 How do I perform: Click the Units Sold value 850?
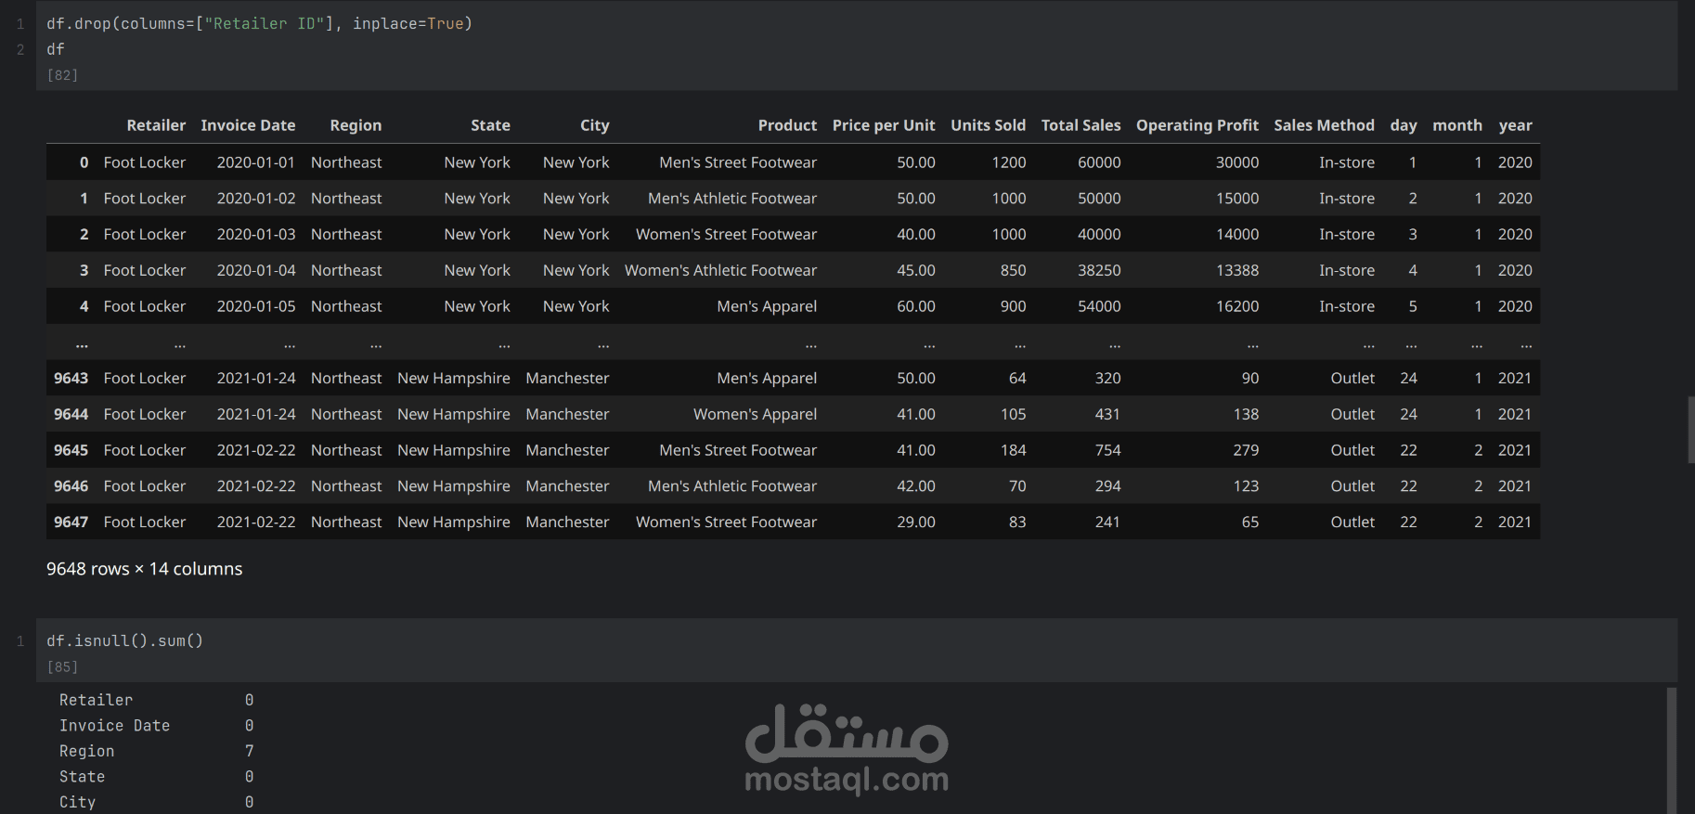click(1013, 270)
